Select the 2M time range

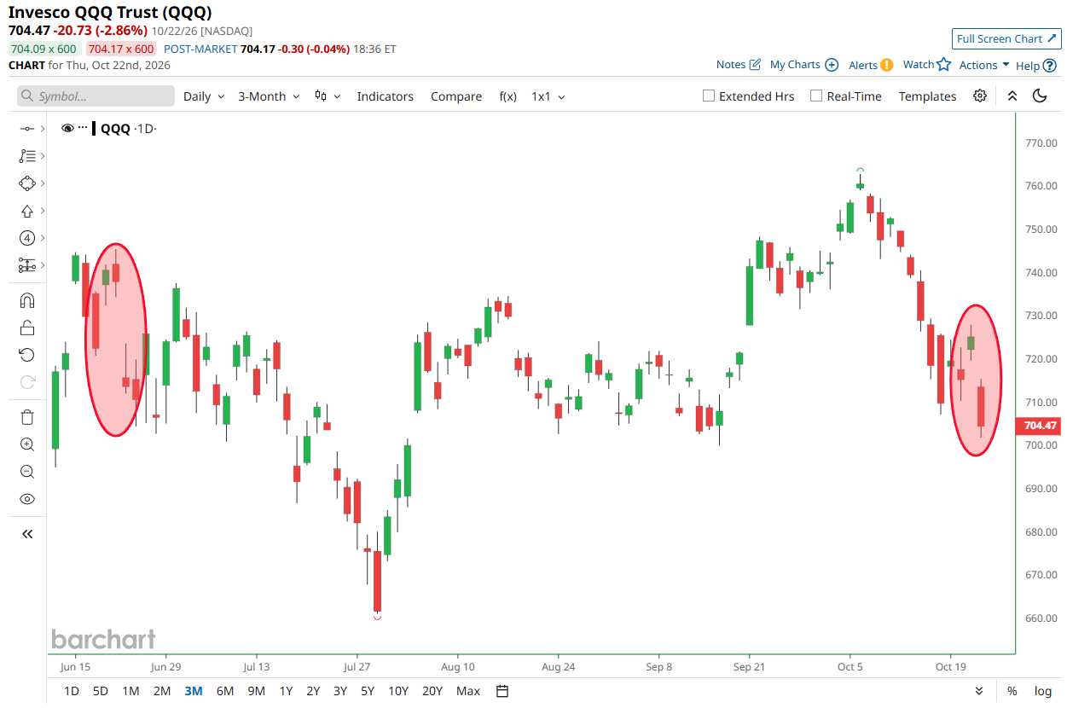162,691
